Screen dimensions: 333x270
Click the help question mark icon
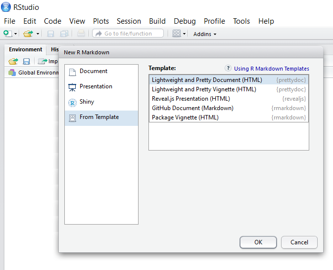pos(228,68)
